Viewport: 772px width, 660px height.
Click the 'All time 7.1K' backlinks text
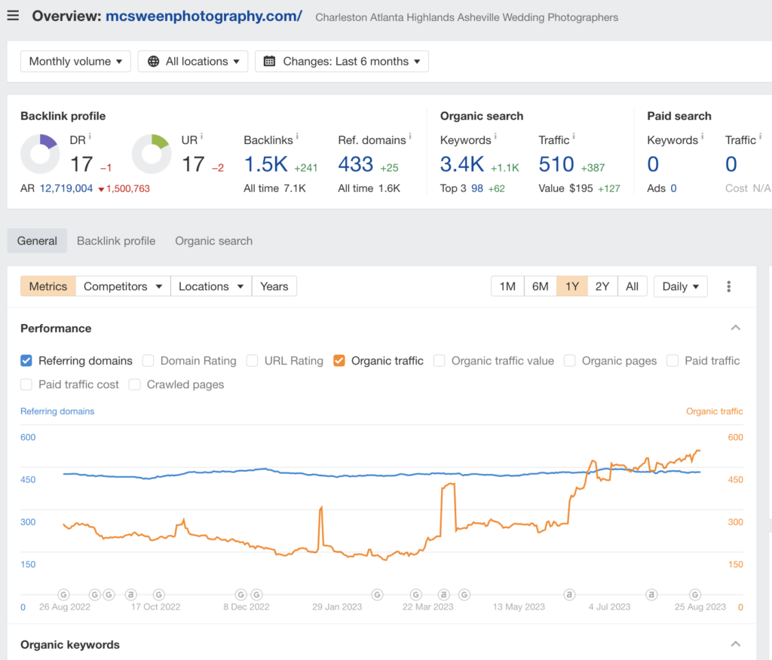point(274,188)
